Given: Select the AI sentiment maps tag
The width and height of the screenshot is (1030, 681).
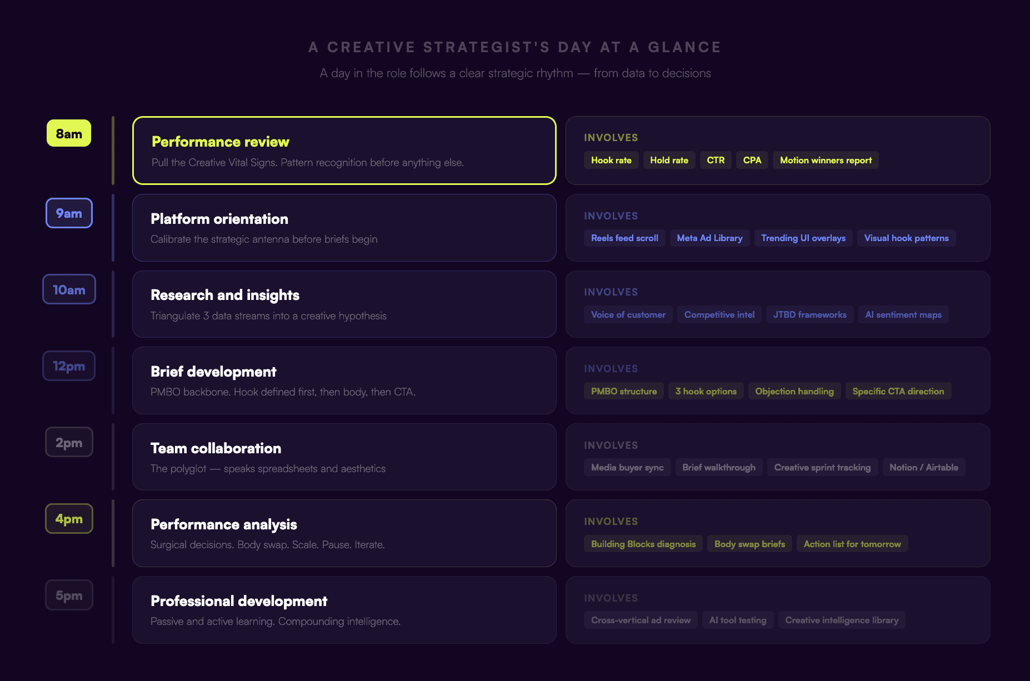Looking at the screenshot, I should (x=903, y=315).
